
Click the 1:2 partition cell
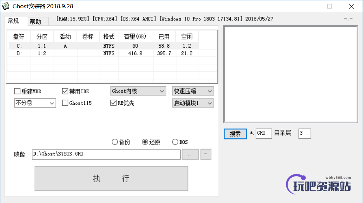point(42,53)
